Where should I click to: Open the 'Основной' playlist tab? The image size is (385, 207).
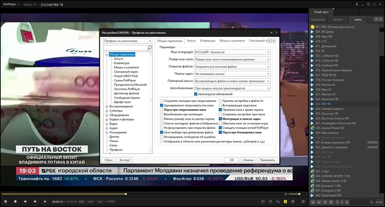318,20
